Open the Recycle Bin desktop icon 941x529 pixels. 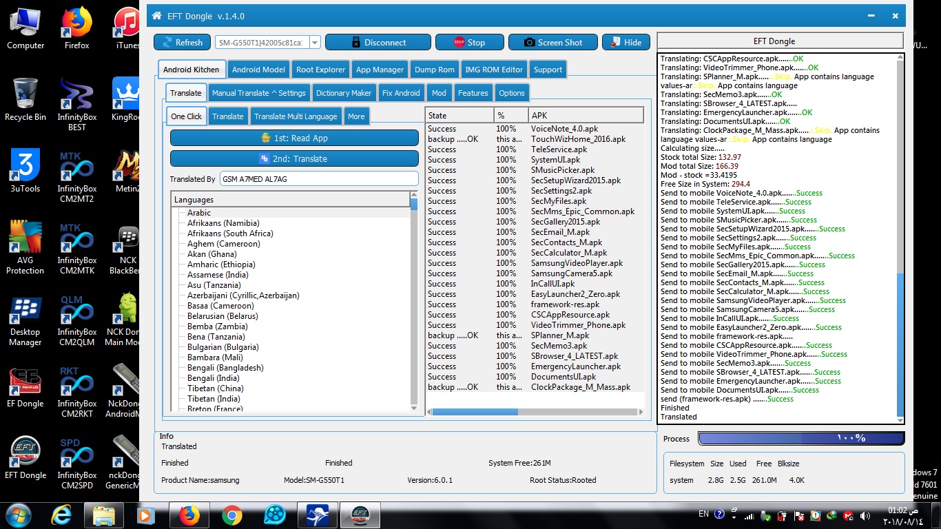[x=25, y=100]
